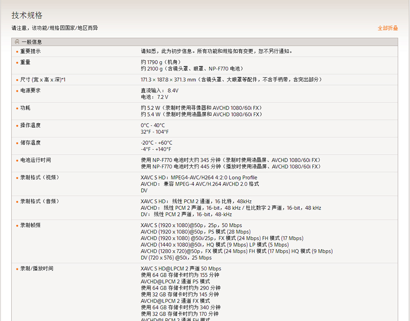This screenshot has height=321, width=410.
Task: Click the DV： 线性 PCM 2 声道 line
Action: [x=186, y=214]
